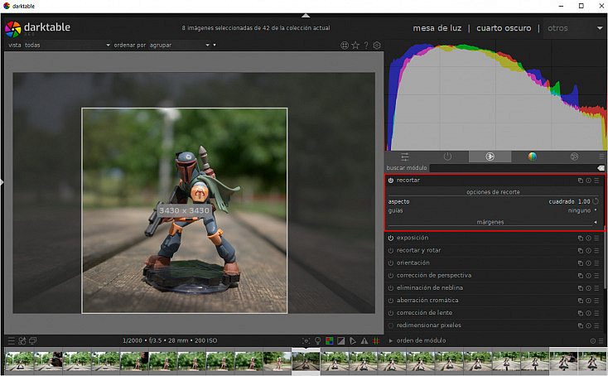The image size is (608, 376).
Task: Show active modules power tab
Action: tap(447, 157)
